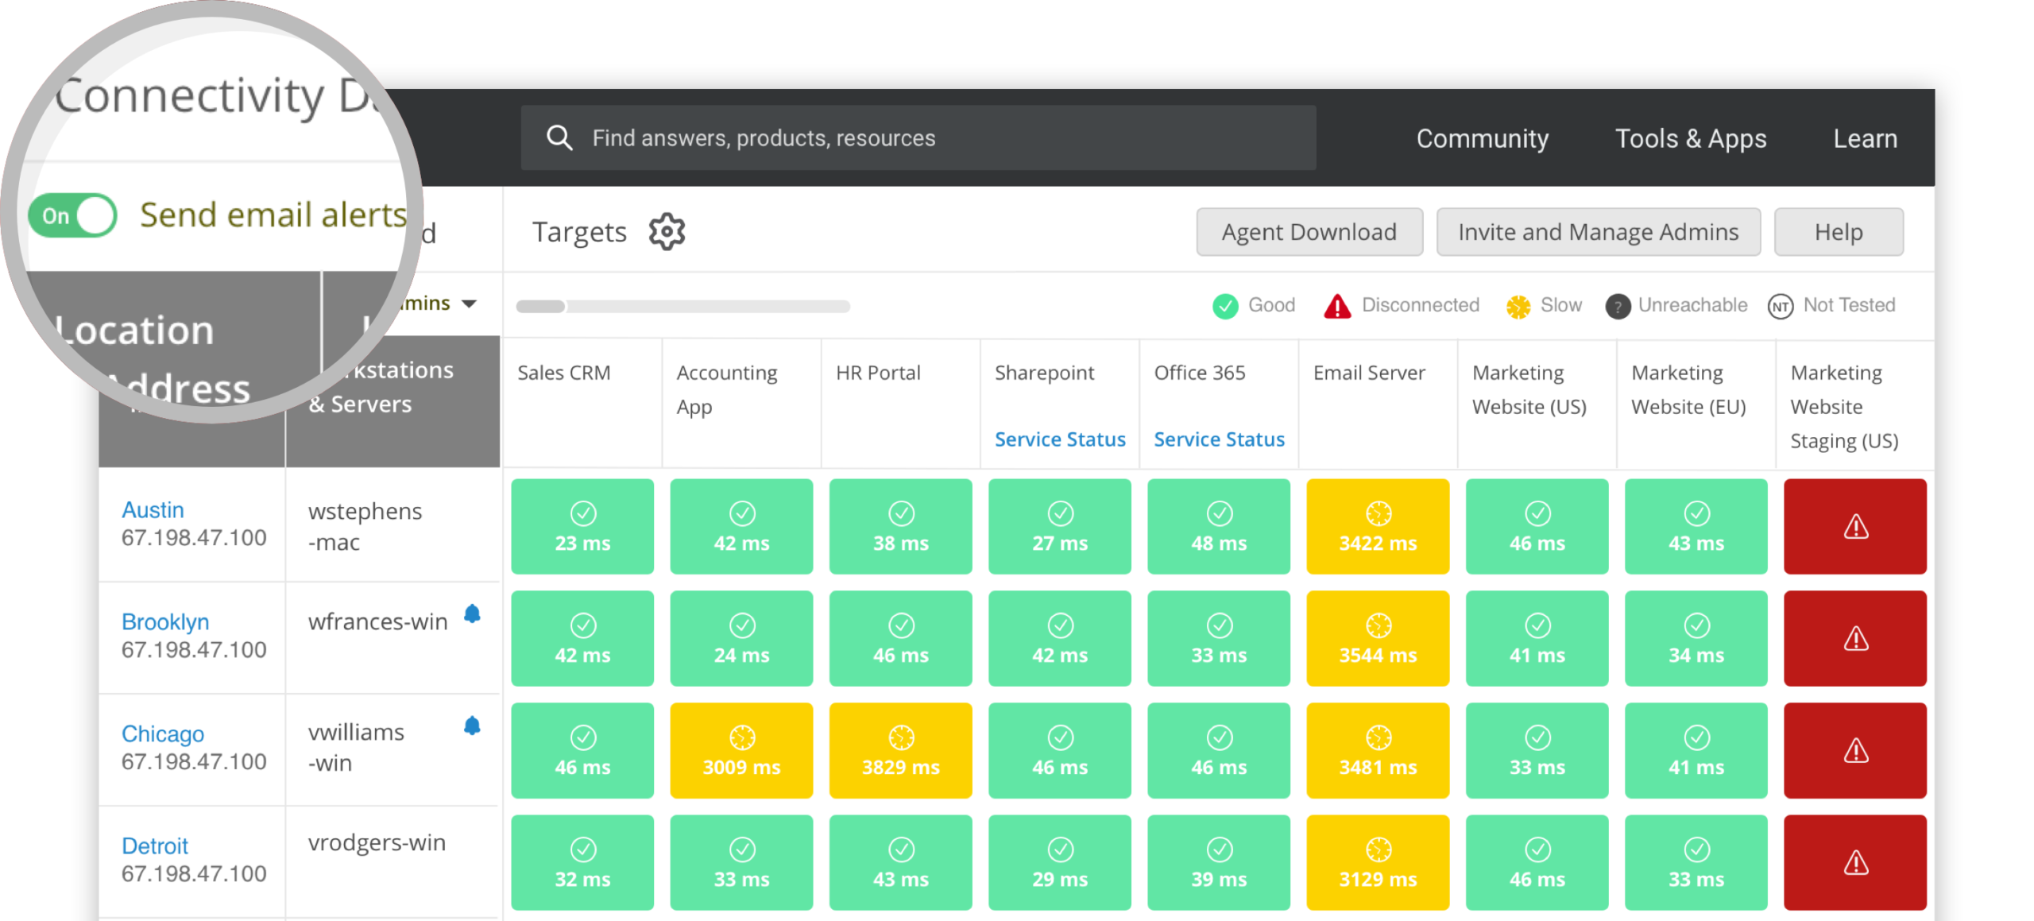Click the red alert for Austin's Marketing Website Staging

(1854, 525)
